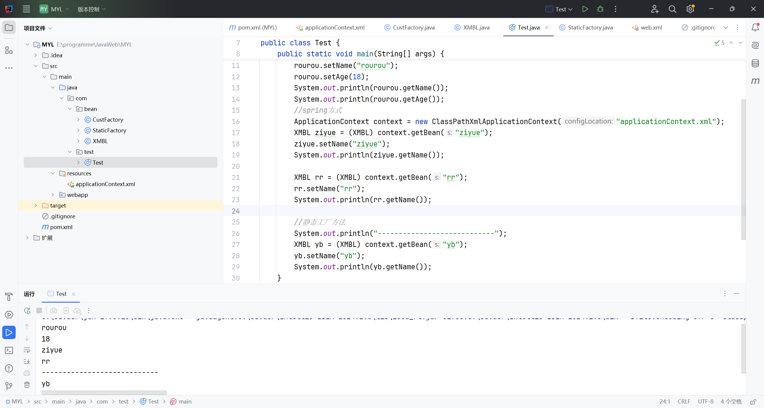Expand the target folder in project tree
Screen dimensions: 764x408
coord(36,205)
